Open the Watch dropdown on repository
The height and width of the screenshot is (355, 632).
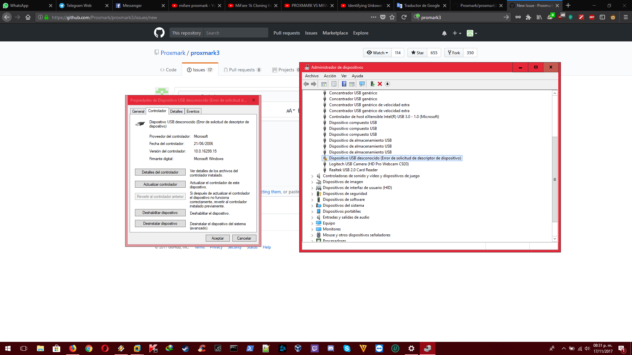[x=377, y=53]
